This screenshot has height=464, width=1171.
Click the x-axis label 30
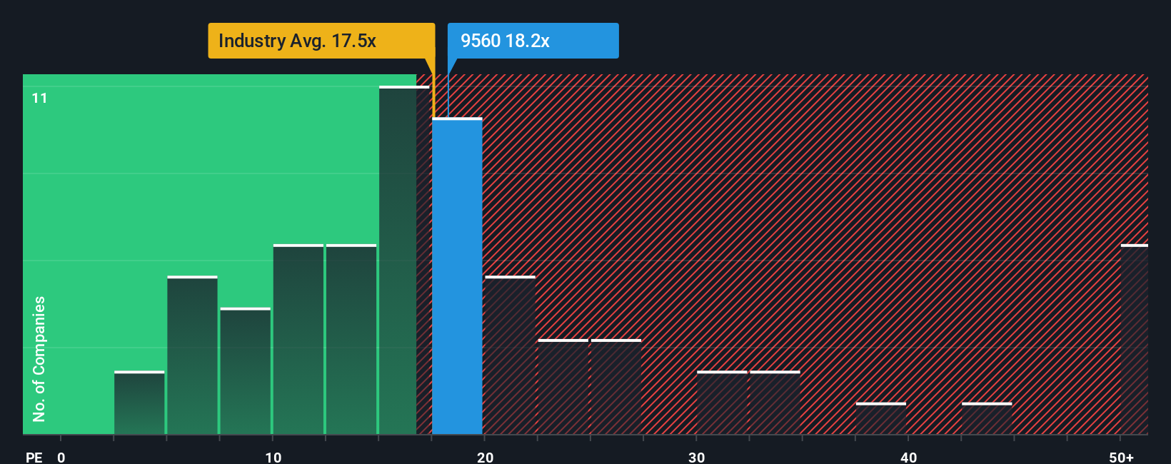tap(696, 457)
